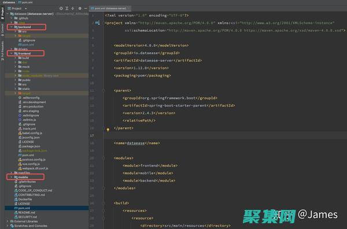
Task: Click dataease in the navigation breadcrumb
Action: pos(9,2)
